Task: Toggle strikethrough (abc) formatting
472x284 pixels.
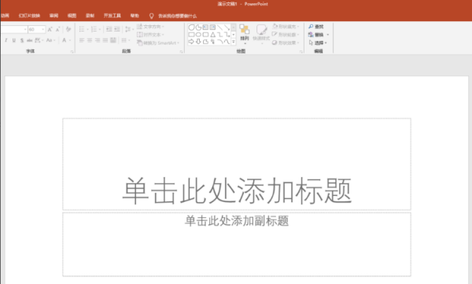Action: pyautogui.click(x=30, y=40)
